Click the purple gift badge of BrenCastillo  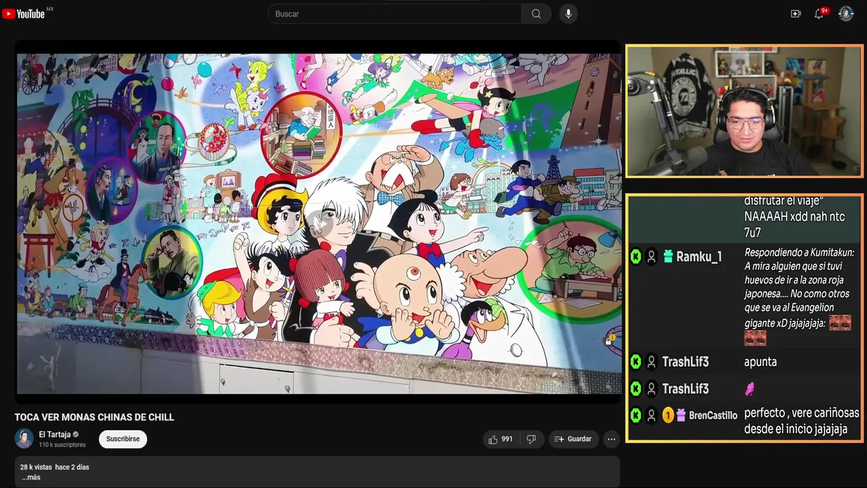[x=681, y=415]
